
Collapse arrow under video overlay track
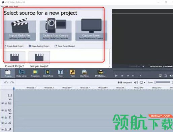(10, 114)
